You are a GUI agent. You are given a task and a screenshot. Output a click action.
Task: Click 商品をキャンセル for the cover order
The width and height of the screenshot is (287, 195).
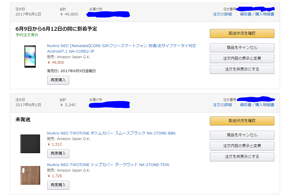pyautogui.click(x=242, y=135)
